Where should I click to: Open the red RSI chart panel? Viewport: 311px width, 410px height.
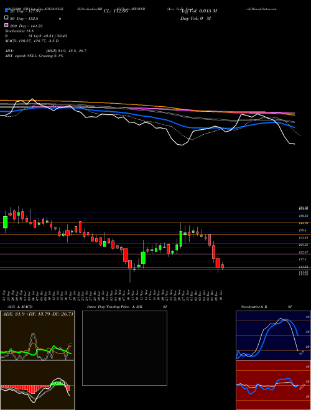[273, 385]
